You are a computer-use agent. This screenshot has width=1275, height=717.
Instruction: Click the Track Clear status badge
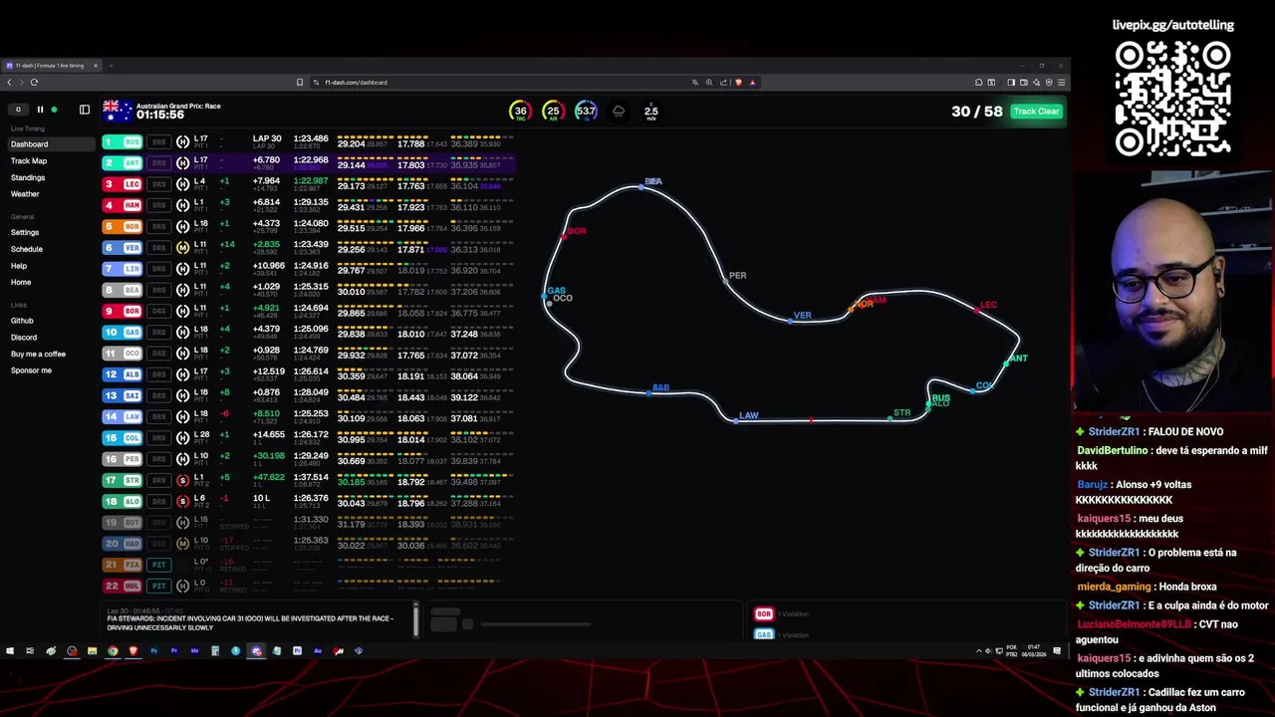pyautogui.click(x=1036, y=112)
